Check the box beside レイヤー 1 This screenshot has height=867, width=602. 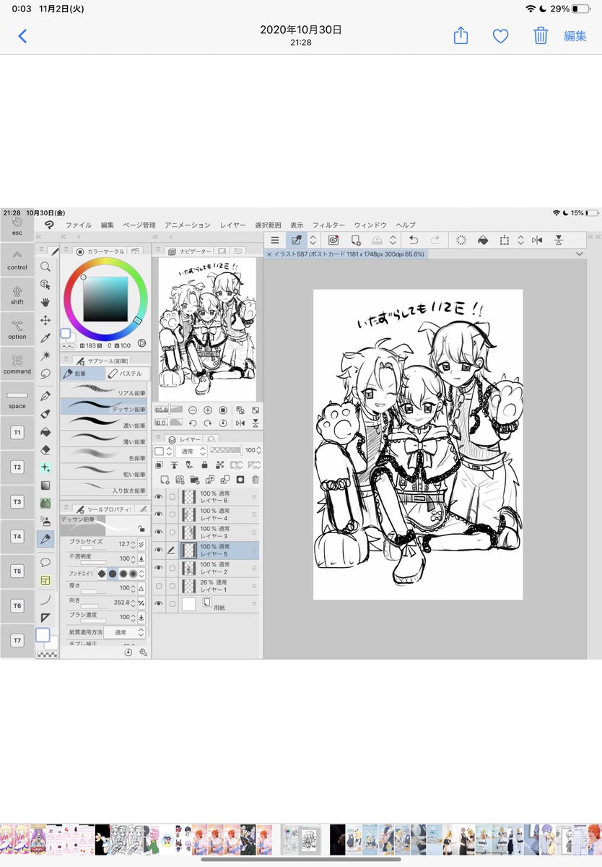pyautogui.click(x=172, y=586)
